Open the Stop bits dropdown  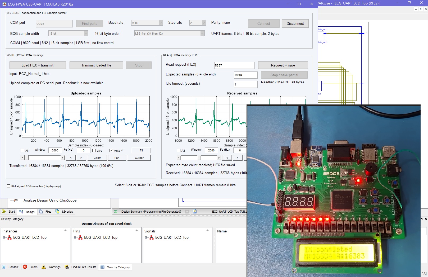coord(204,23)
